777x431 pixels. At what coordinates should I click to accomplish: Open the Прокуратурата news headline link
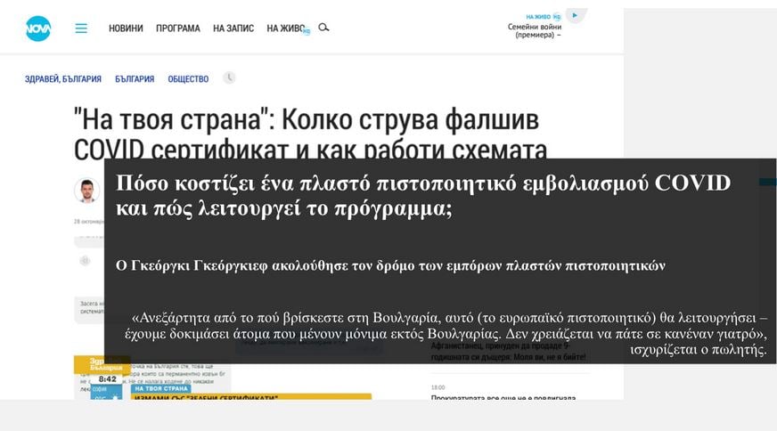(503, 397)
